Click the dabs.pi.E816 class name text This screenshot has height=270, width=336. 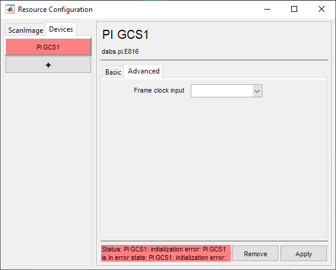(x=120, y=51)
